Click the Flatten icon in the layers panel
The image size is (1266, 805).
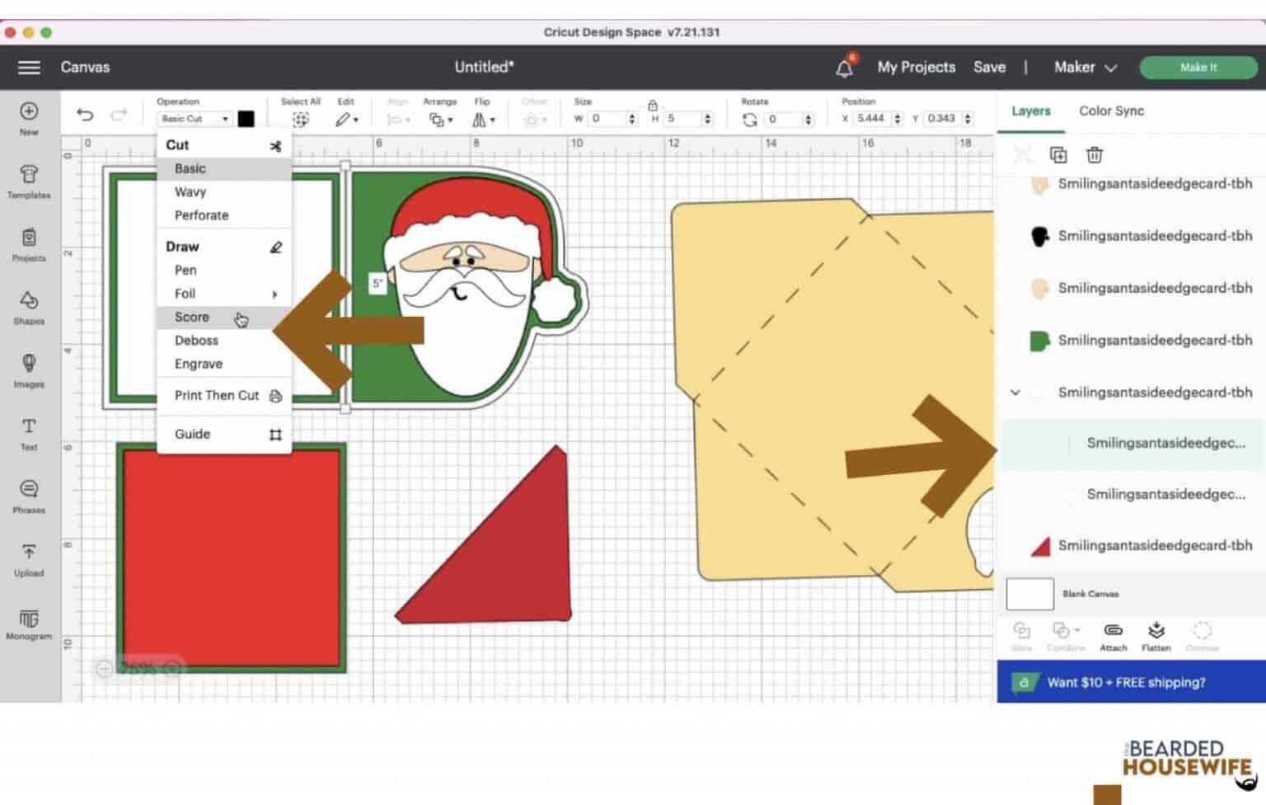(x=1156, y=634)
